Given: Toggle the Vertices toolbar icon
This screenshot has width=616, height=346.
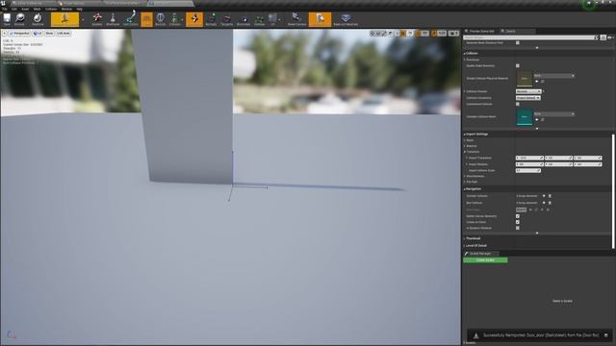Looking at the screenshot, I should (259, 19).
